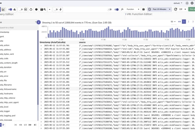
Task: Expand the log row at 11:57:55.438
Action: tap(41, 102)
